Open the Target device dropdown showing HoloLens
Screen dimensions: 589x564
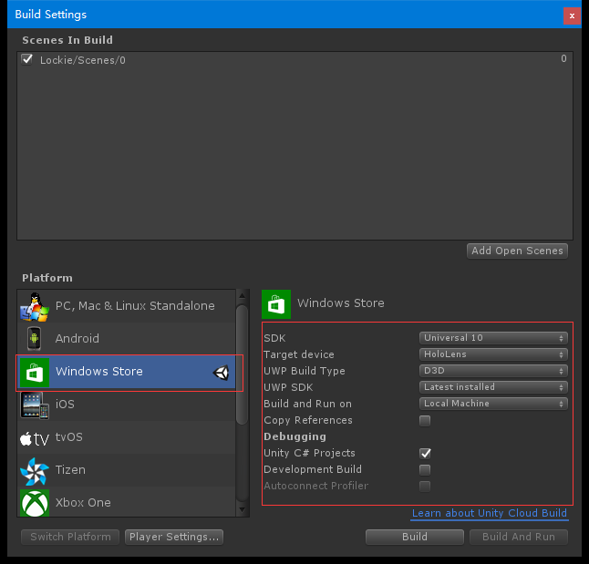(x=493, y=354)
